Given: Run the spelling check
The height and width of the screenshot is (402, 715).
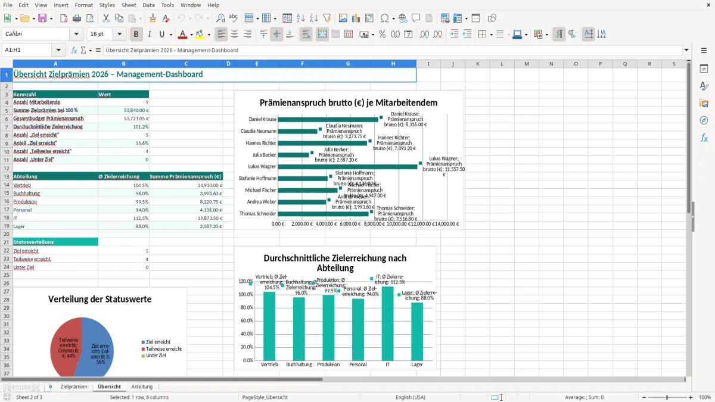Looking at the screenshot, I should coord(234,18).
